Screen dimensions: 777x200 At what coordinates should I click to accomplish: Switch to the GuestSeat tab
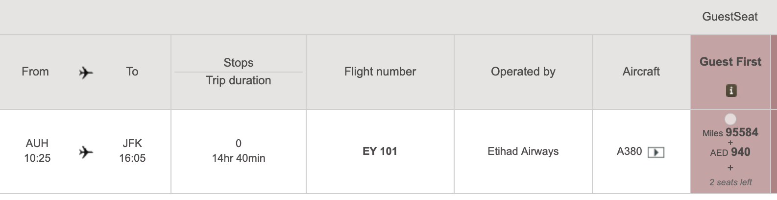click(729, 17)
